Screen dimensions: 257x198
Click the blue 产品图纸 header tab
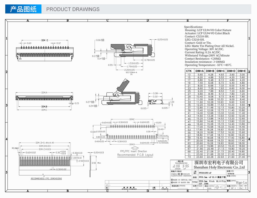pyautogui.click(x=23, y=9)
